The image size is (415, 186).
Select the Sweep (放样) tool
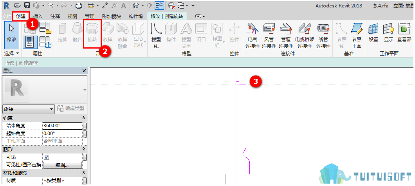[107, 33]
